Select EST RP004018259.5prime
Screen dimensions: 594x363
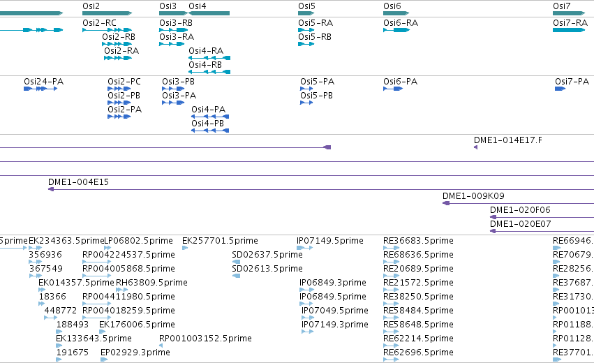(x=129, y=311)
